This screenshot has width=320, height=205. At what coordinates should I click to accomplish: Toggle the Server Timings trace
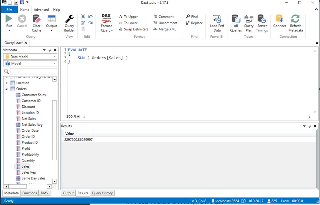pyautogui.click(x=262, y=23)
